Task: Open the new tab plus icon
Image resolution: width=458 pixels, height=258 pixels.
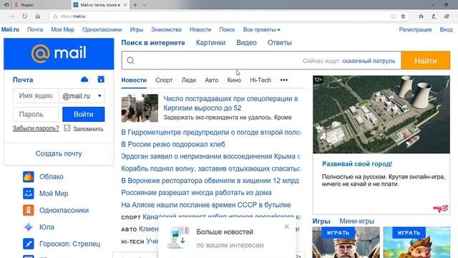Action: tap(135, 5)
